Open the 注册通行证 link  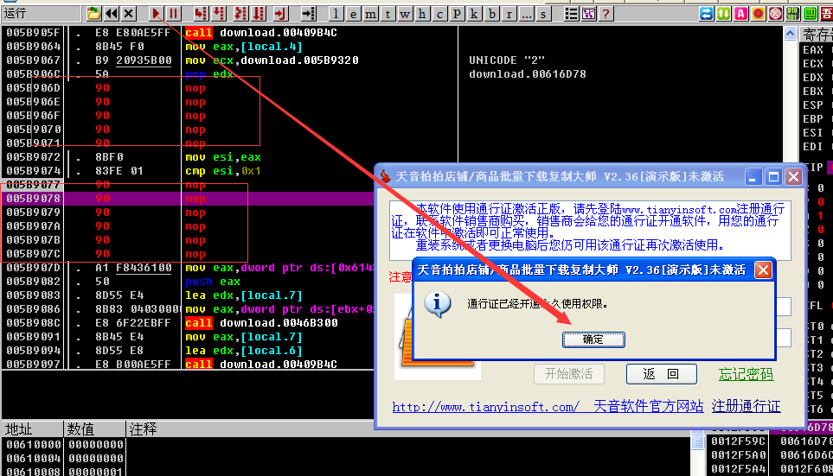pos(746,406)
